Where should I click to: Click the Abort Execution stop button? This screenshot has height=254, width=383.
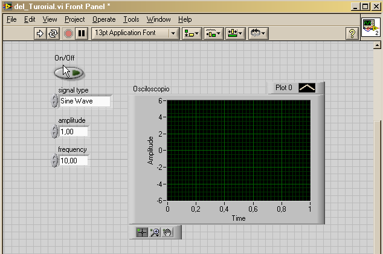pos(68,33)
